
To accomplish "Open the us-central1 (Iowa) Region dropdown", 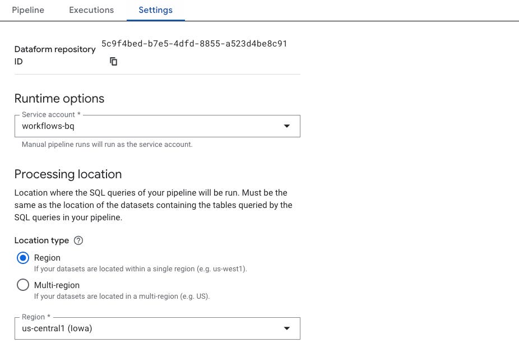I will click(151, 328).
